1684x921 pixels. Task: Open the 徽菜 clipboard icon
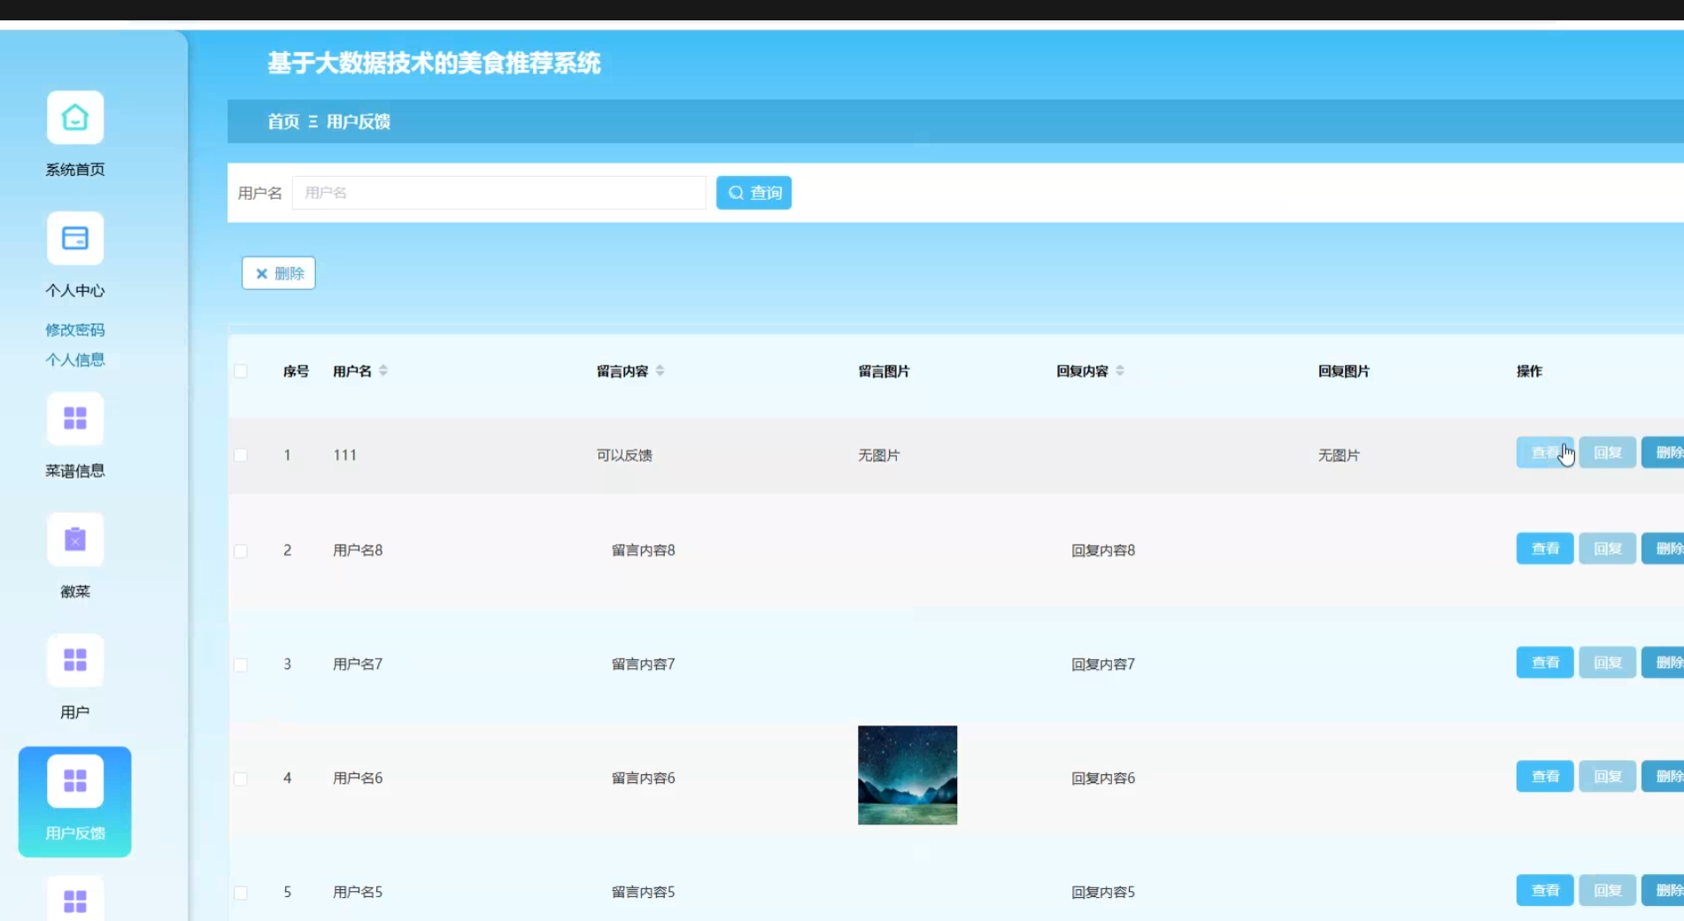tap(75, 540)
